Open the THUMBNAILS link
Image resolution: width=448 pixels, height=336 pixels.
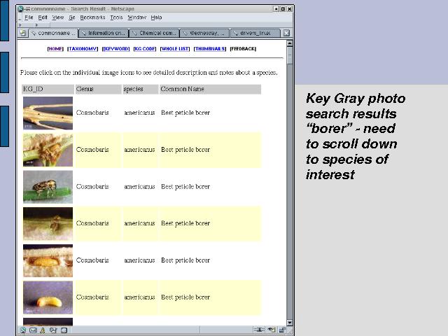click(210, 49)
